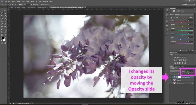Viewport: 196px width, 105px height.
Task: Select the Clone Stamp tool
Action: pos(2,21)
